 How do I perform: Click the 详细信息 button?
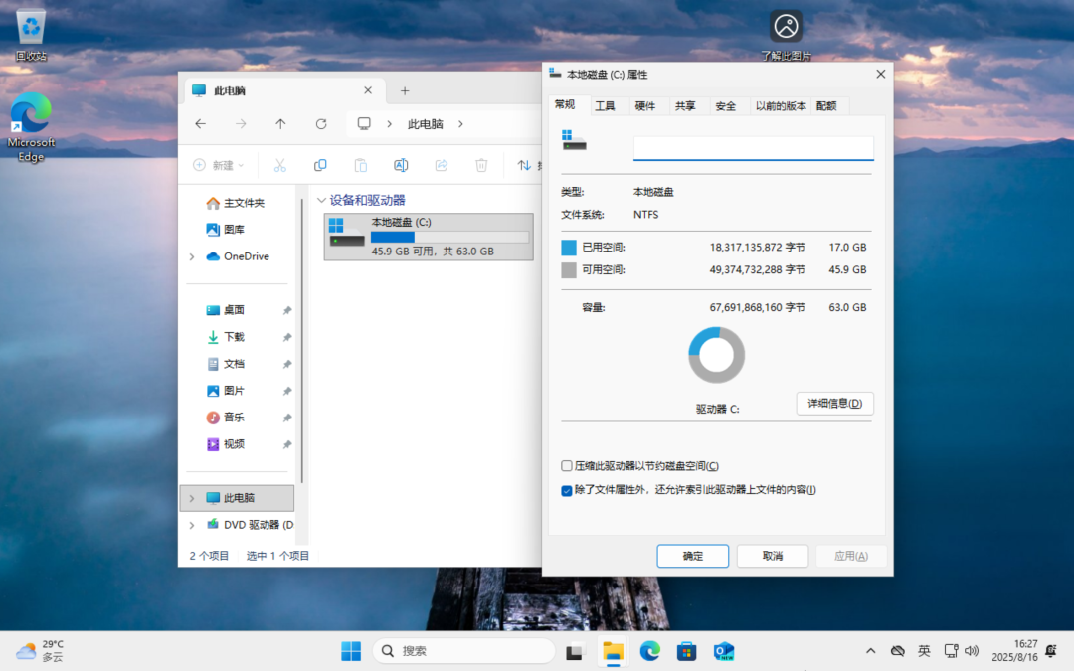tap(834, 403)
